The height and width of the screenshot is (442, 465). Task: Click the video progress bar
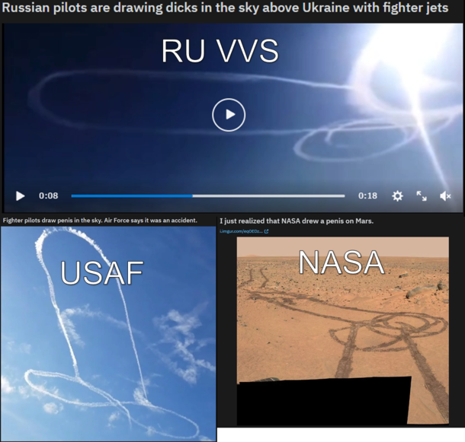pos(208,196)
